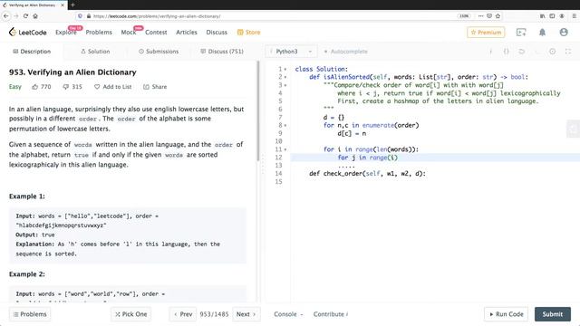Click the Easy difficulty label
Screen dimensions: 580x326
[15, 87]
